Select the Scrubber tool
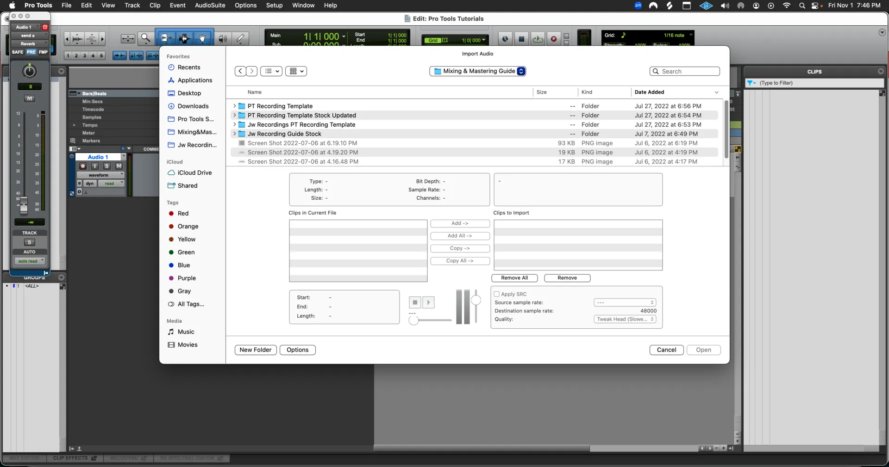This screenshot has height=467, width=889. click(x=222, y=39)
